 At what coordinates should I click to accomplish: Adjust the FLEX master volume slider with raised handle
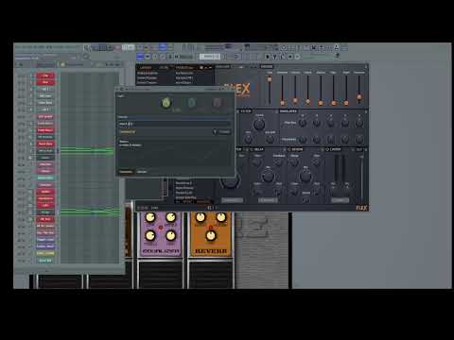coord(270,79)
